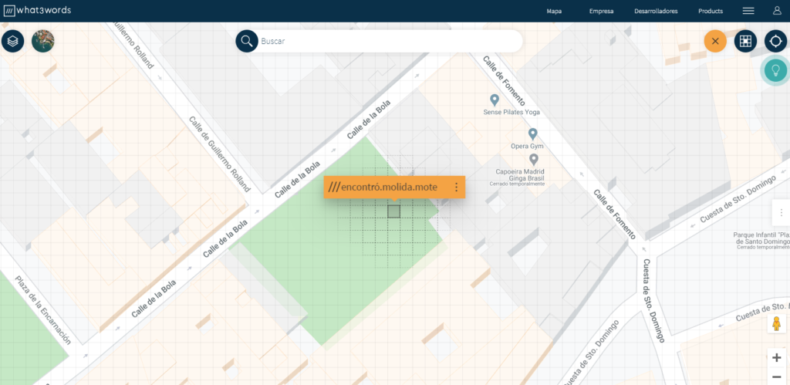Close the orange X button

[715, 41]
